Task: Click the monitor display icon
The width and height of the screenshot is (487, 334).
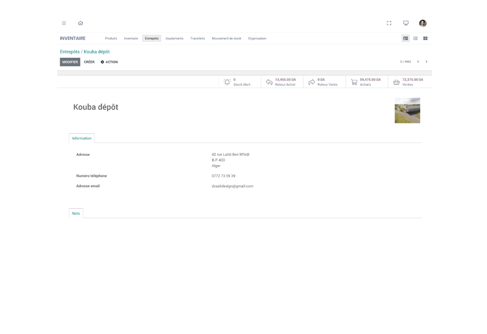Action: tap(406, 23)
